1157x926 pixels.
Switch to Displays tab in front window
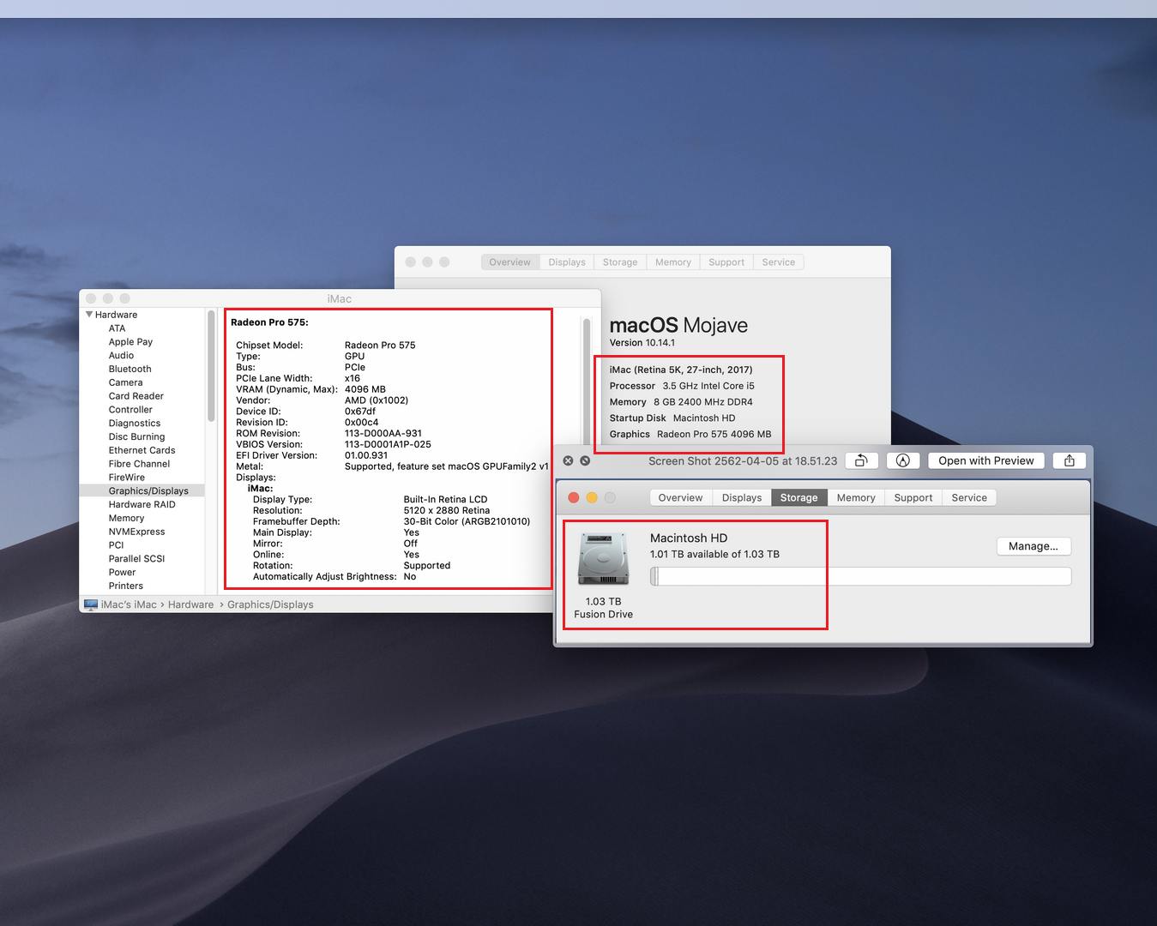742,498
